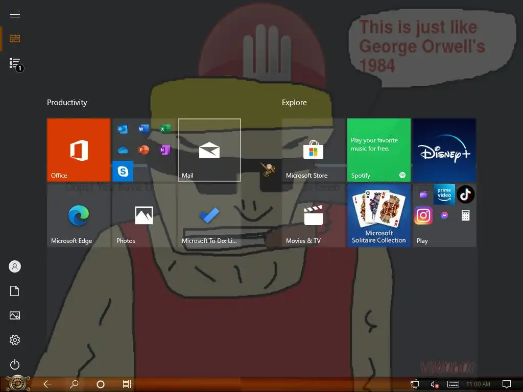Launch PowerPoint small tile
The width and height of the screenshot is (523, 392).
click(144, 150)
